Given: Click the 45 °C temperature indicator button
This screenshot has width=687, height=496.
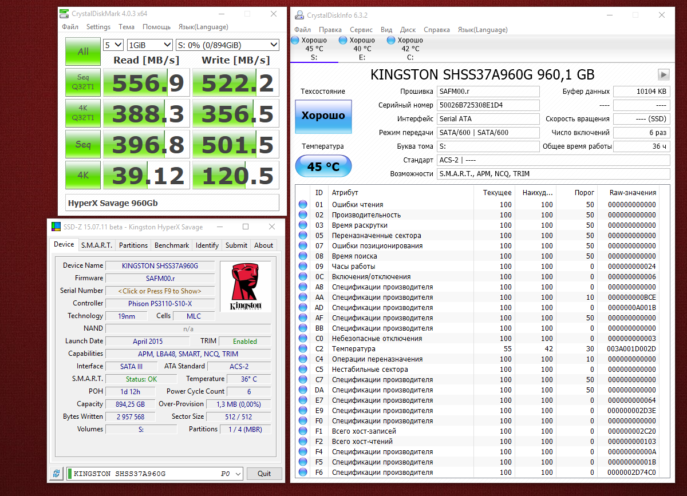Looking at the screenshot, I should pyautogui.click(x=323, y=167).
